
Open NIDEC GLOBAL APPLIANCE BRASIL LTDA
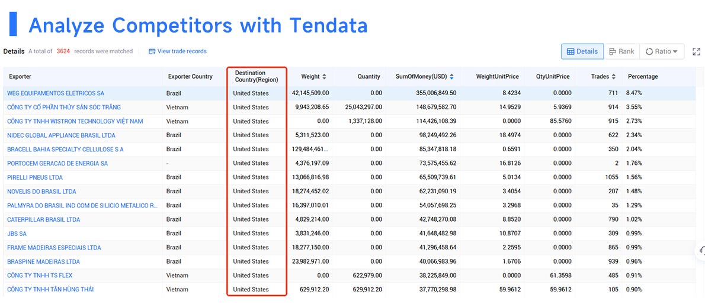tap(61, 135)
